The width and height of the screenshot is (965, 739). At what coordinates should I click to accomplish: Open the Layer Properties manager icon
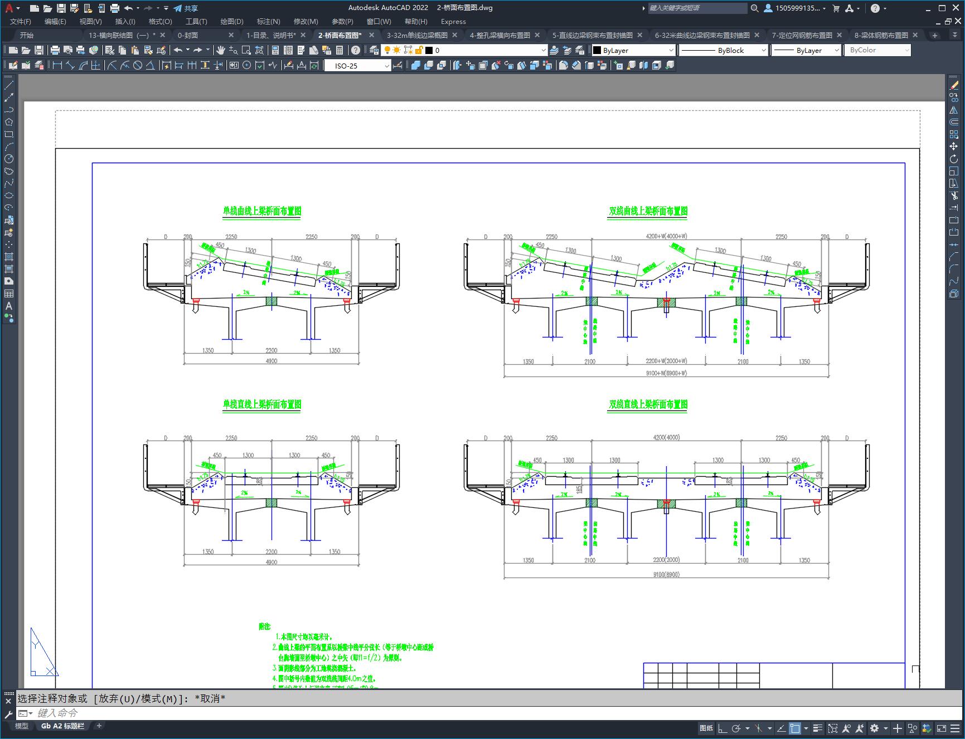374,50
